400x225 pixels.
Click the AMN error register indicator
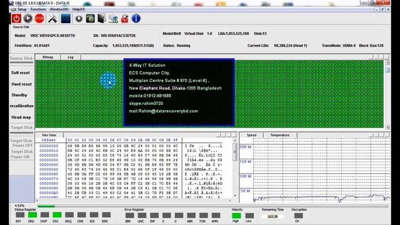click(x=216, y=215)
